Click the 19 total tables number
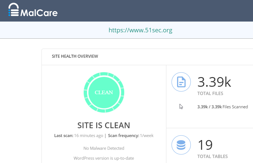The width and height of the screenshot is (253, 163). (x=205, y=145)
